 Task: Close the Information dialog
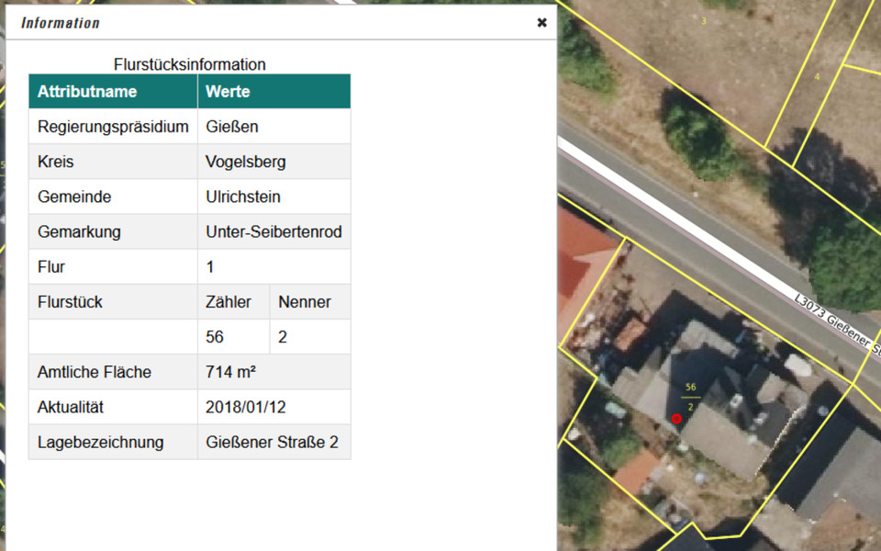coord(541,23)
